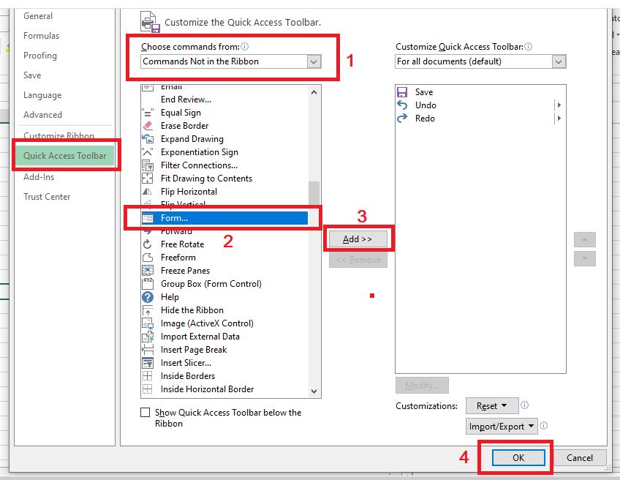Open the Language options category
The height and width of the screenshot is (480, 620).
coord(42,95)
